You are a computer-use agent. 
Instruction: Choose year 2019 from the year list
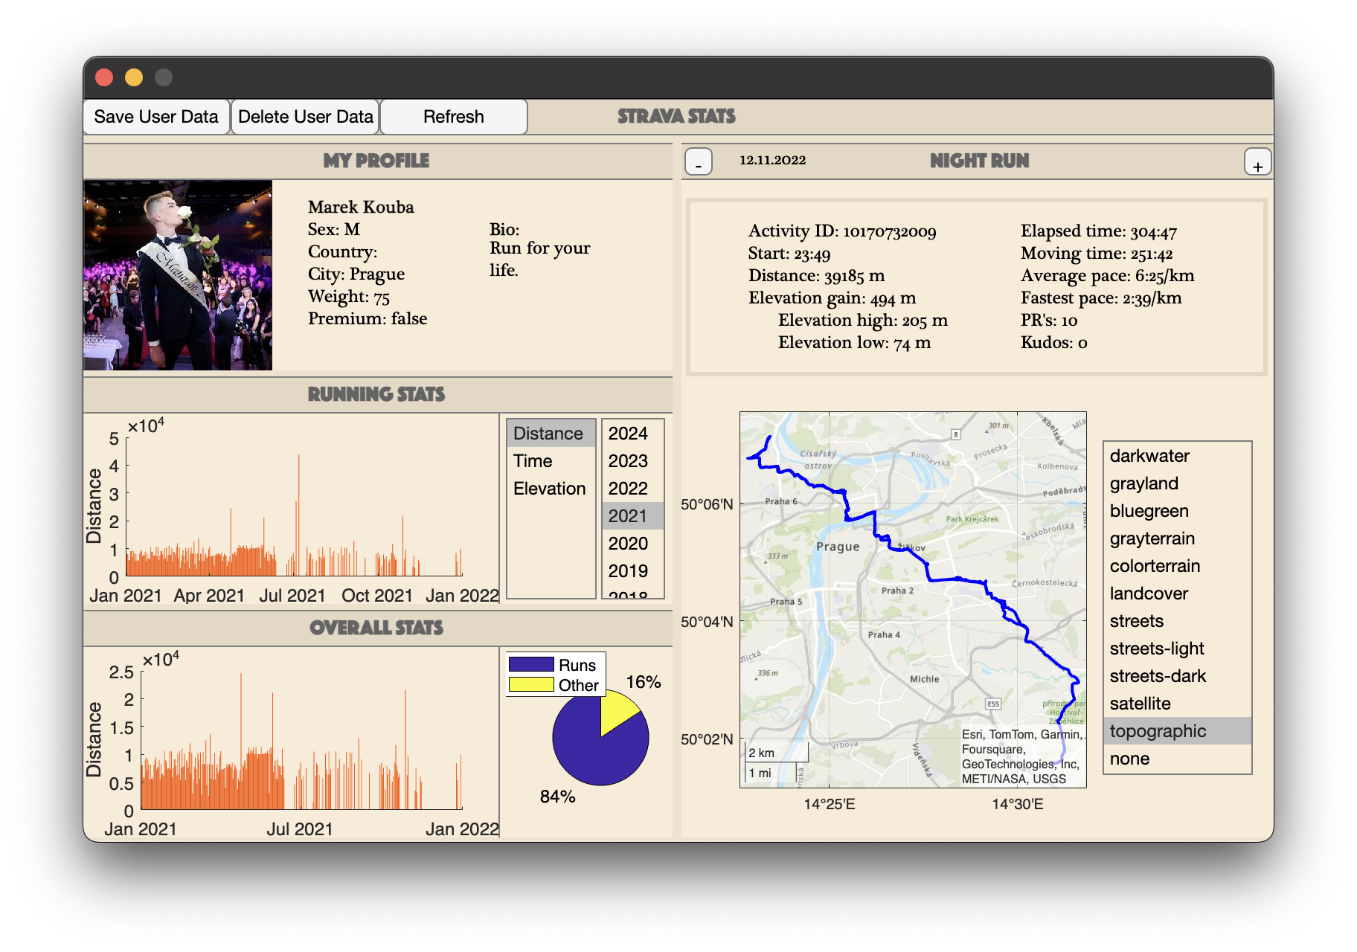(628, 571)
